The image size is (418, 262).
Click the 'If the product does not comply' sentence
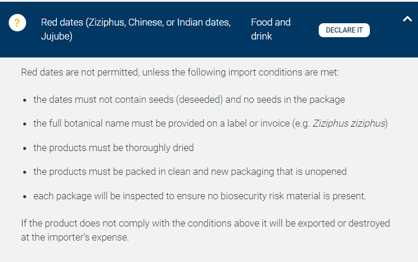tap(206, 230)
